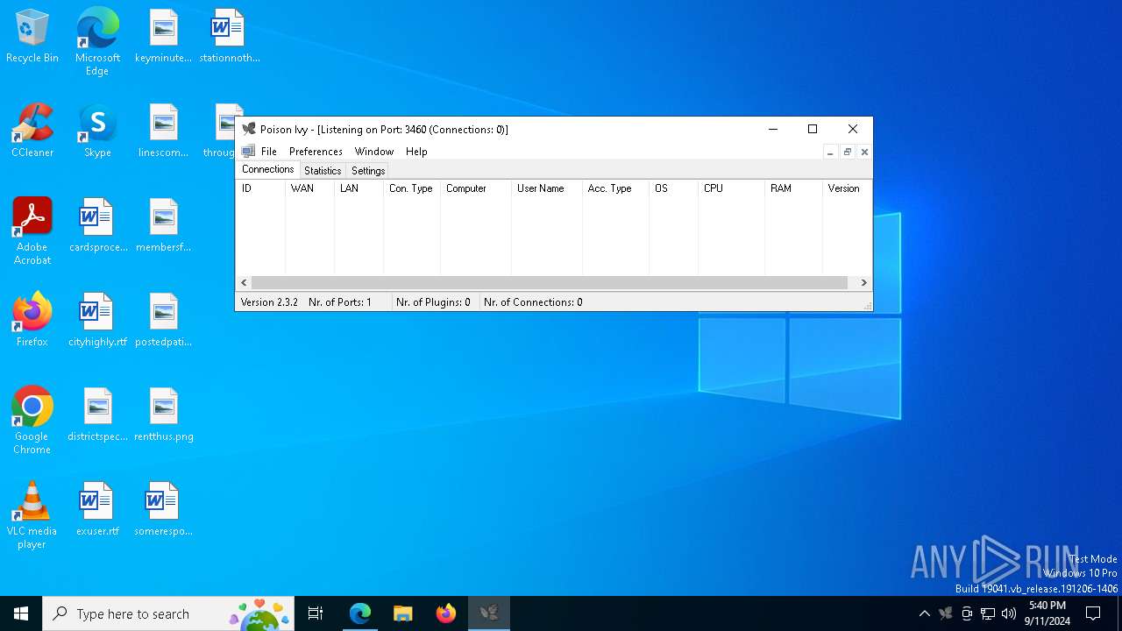Sort by the ID column header
Viewport: 1122px width, 631px height.
[260, 188]
